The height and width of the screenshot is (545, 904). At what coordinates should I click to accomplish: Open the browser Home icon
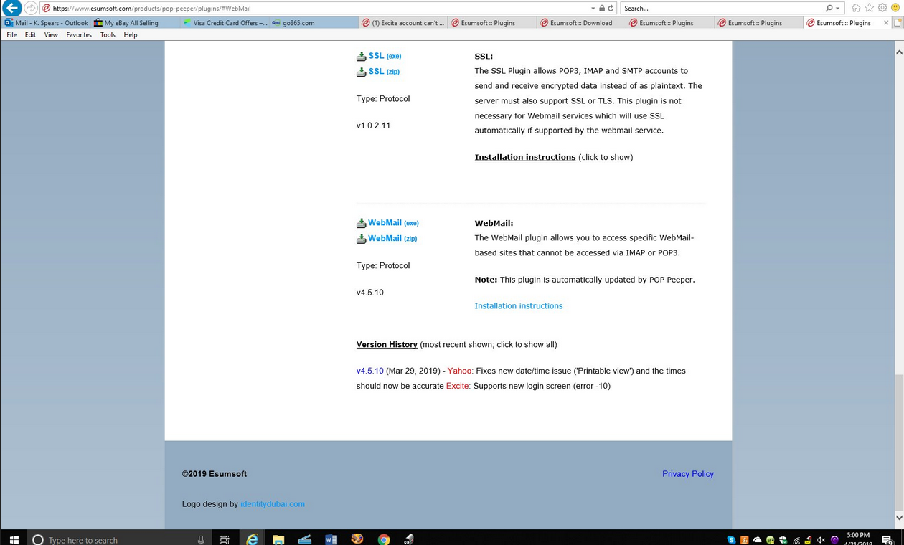(856, 8)
